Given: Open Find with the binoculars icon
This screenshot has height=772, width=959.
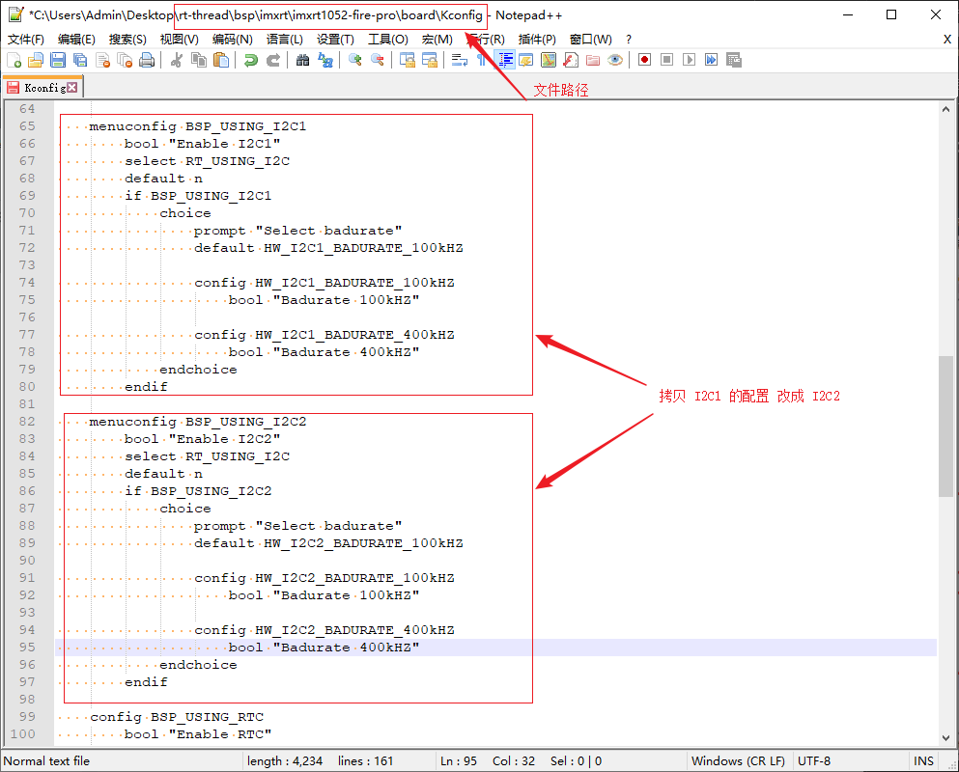Looking at the screenshot, I should pyautogui.click(x=302, y=60).
